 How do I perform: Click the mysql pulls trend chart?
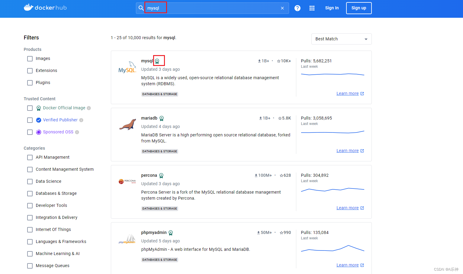click(x=333, y=74)
